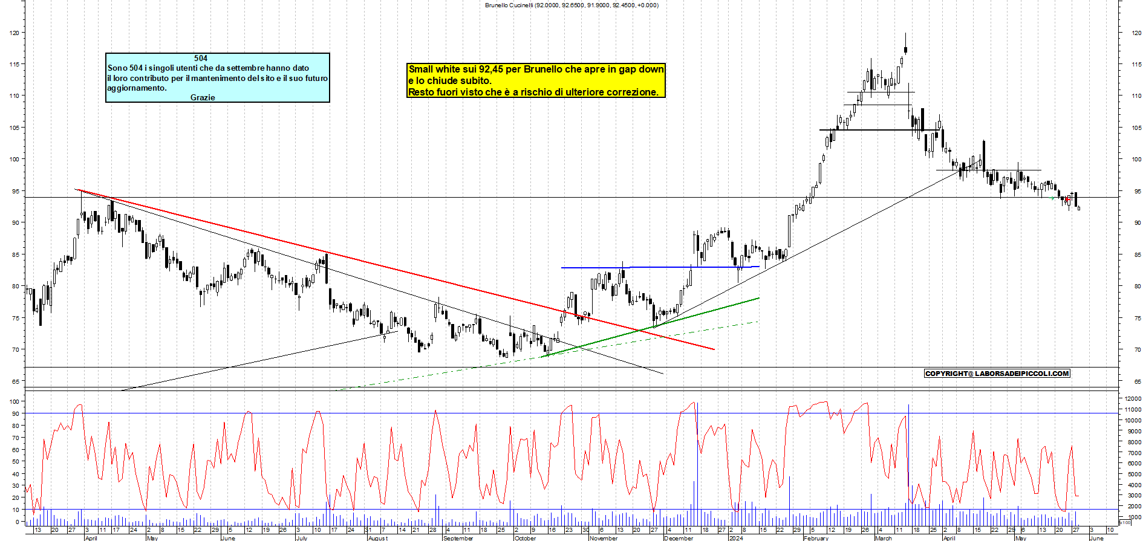Click the February label on the time axis
1143x541 pixels.
(x=816, y=538)
